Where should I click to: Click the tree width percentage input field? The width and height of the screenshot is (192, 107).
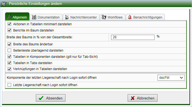pyautogui.click(x=133, y=37)
